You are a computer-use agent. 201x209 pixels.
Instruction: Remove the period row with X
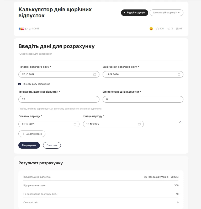click(180, 122)
